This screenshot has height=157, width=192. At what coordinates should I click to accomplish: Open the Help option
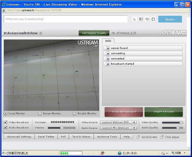click(127, 137)
